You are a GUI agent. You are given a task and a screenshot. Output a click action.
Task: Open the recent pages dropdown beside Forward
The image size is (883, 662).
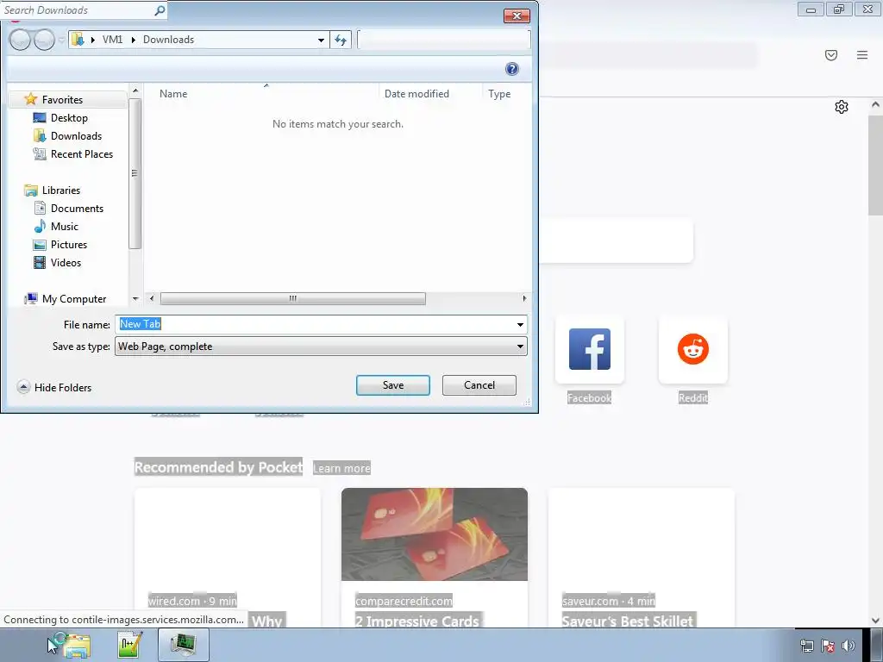point(61,40)
